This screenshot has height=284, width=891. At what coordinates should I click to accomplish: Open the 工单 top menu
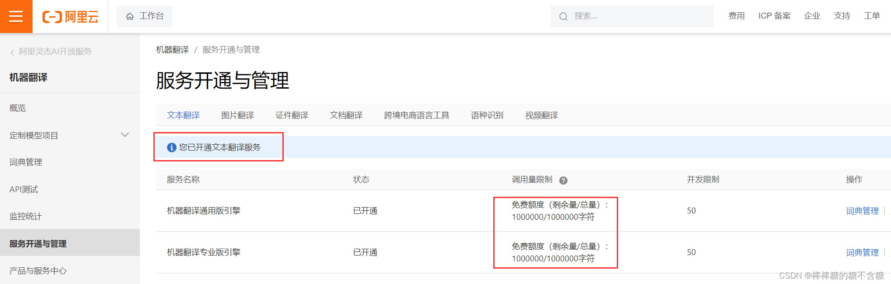[872, 16]
